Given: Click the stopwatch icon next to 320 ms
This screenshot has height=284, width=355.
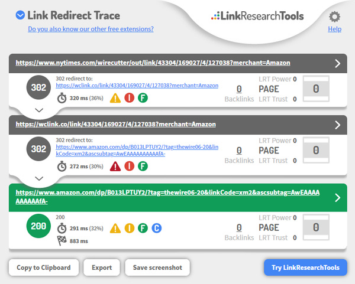Looking at the screenshot, I should tap(62, 98).
